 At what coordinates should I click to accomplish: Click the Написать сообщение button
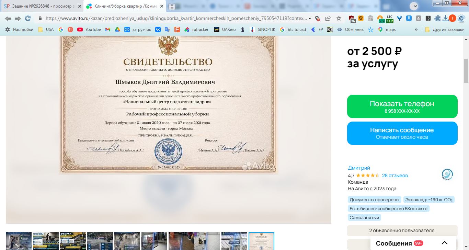pyautogui.click(x=402, y=133)
